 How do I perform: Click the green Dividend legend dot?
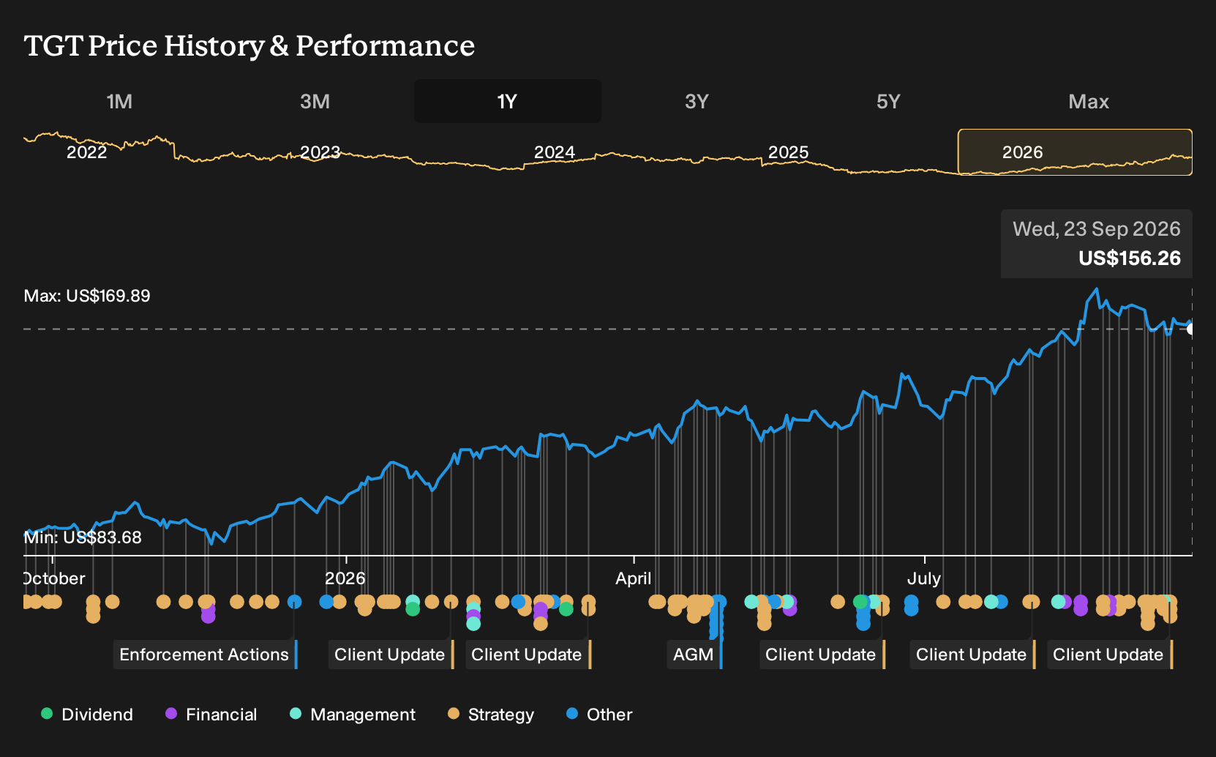[47, 714]
